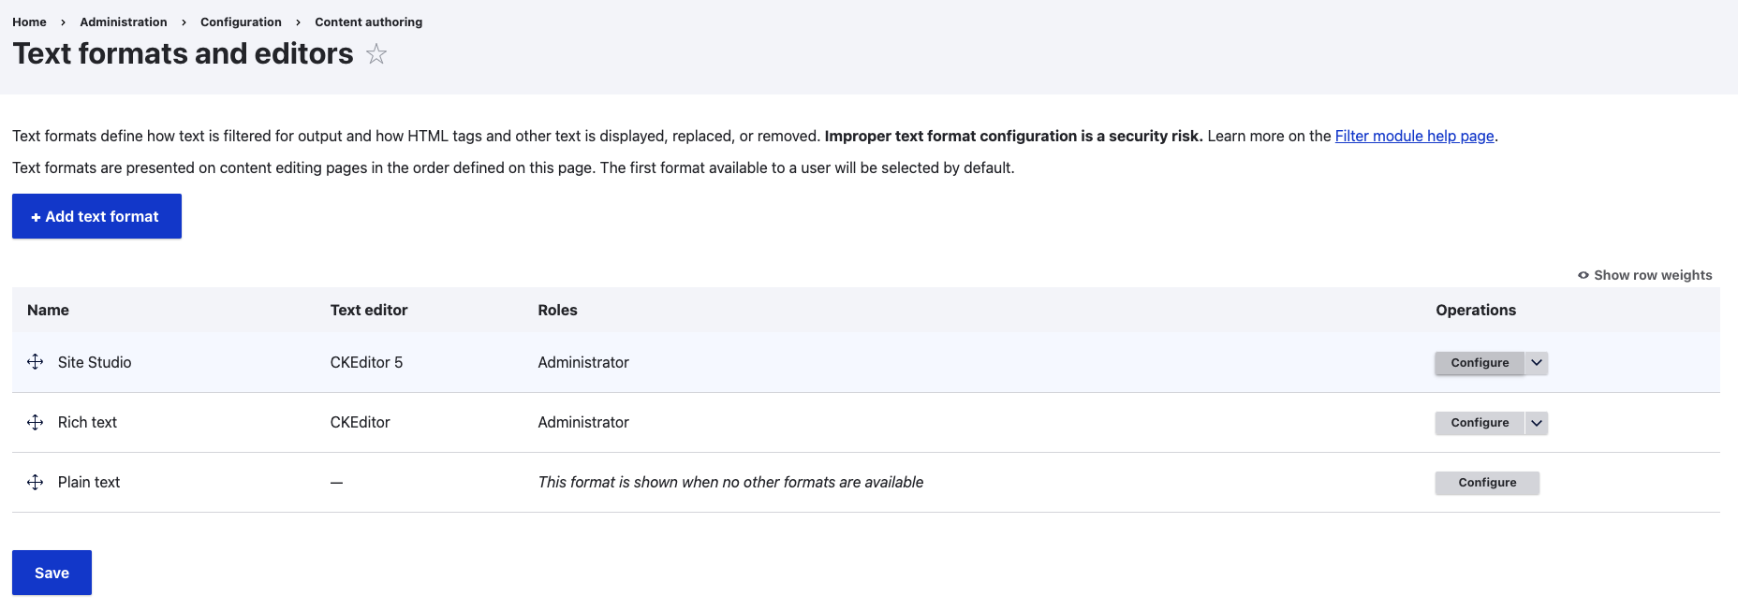Click the eye icon next to Show row weights
This screenshot has height=610, width=1738.
1583,275
